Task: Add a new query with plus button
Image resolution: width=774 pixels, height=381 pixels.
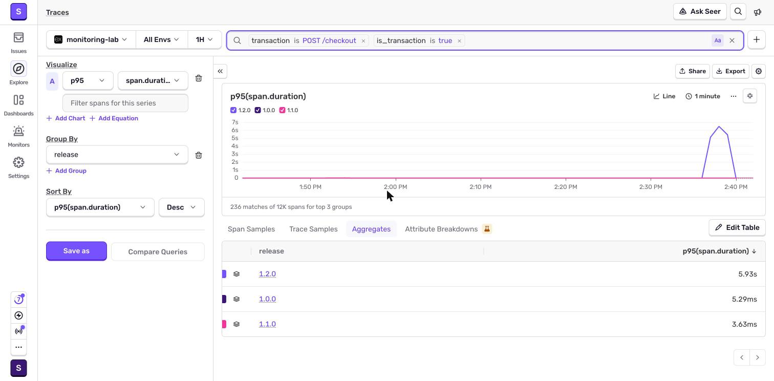Action: [757, 40]
